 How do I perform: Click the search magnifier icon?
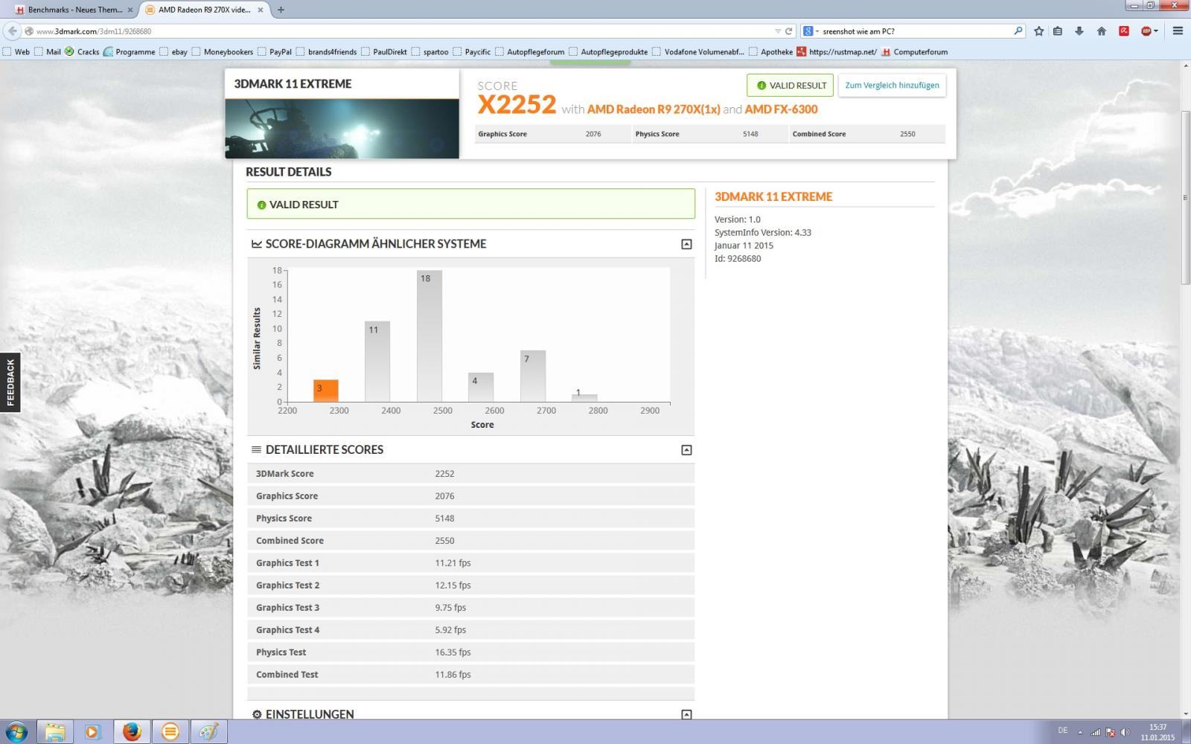[x=1018, y=31]
